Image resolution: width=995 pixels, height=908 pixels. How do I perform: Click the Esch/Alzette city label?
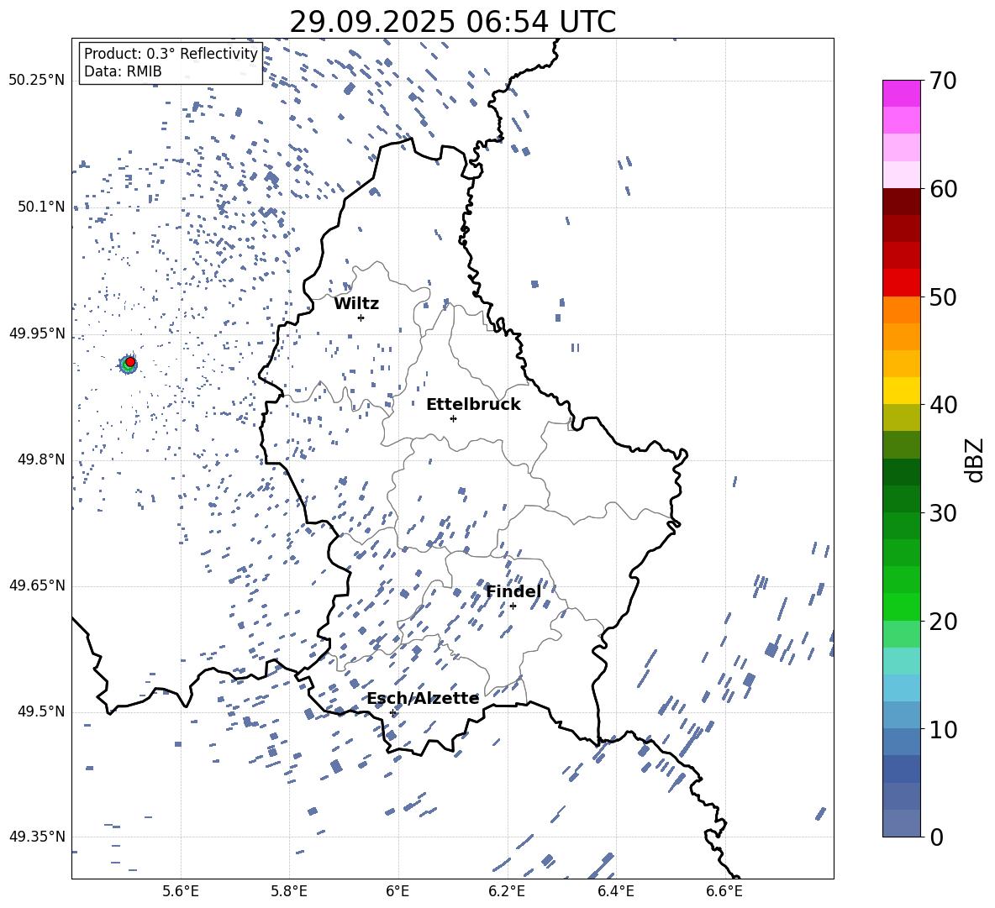click(x=423, y=699)
